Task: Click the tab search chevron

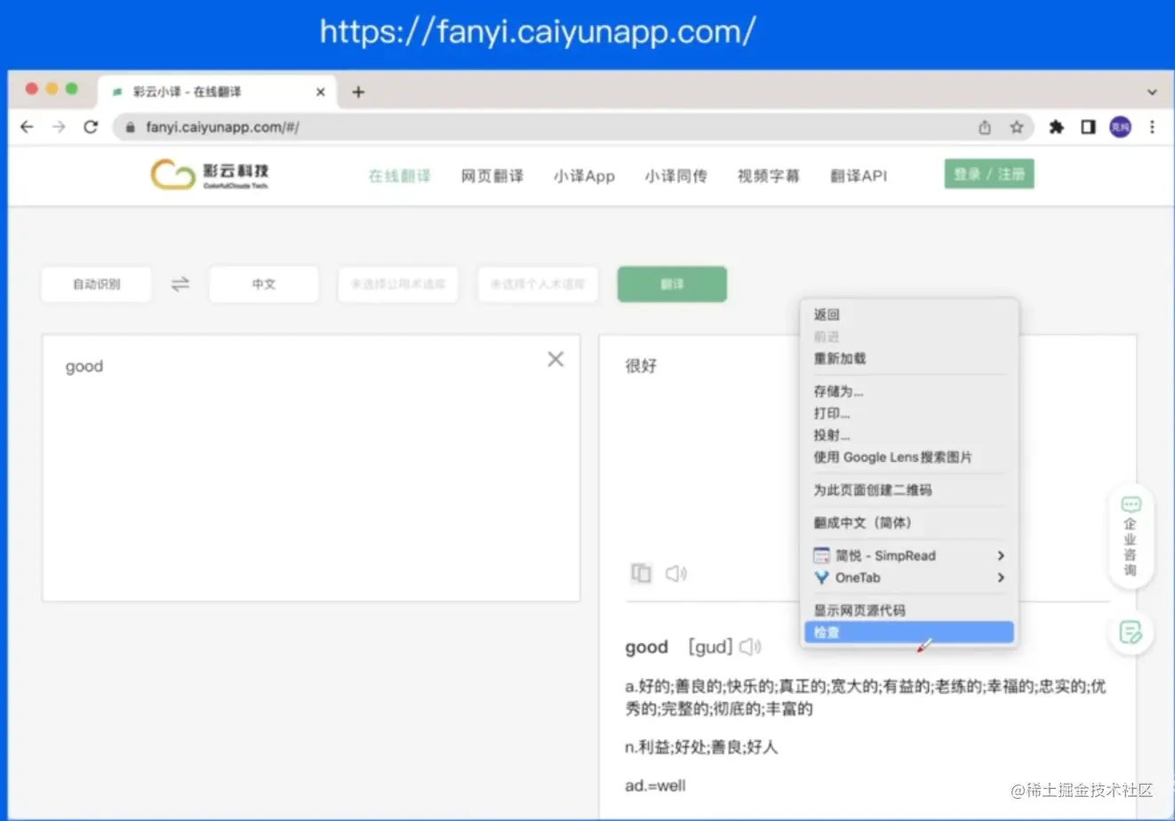Action: (1152, 92)
